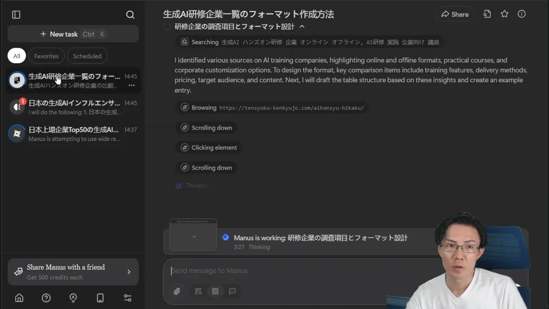Click the avatar icon of 日本上場企業Top50 task
This screenshot has height=309, width=549.
coord(17,134)
